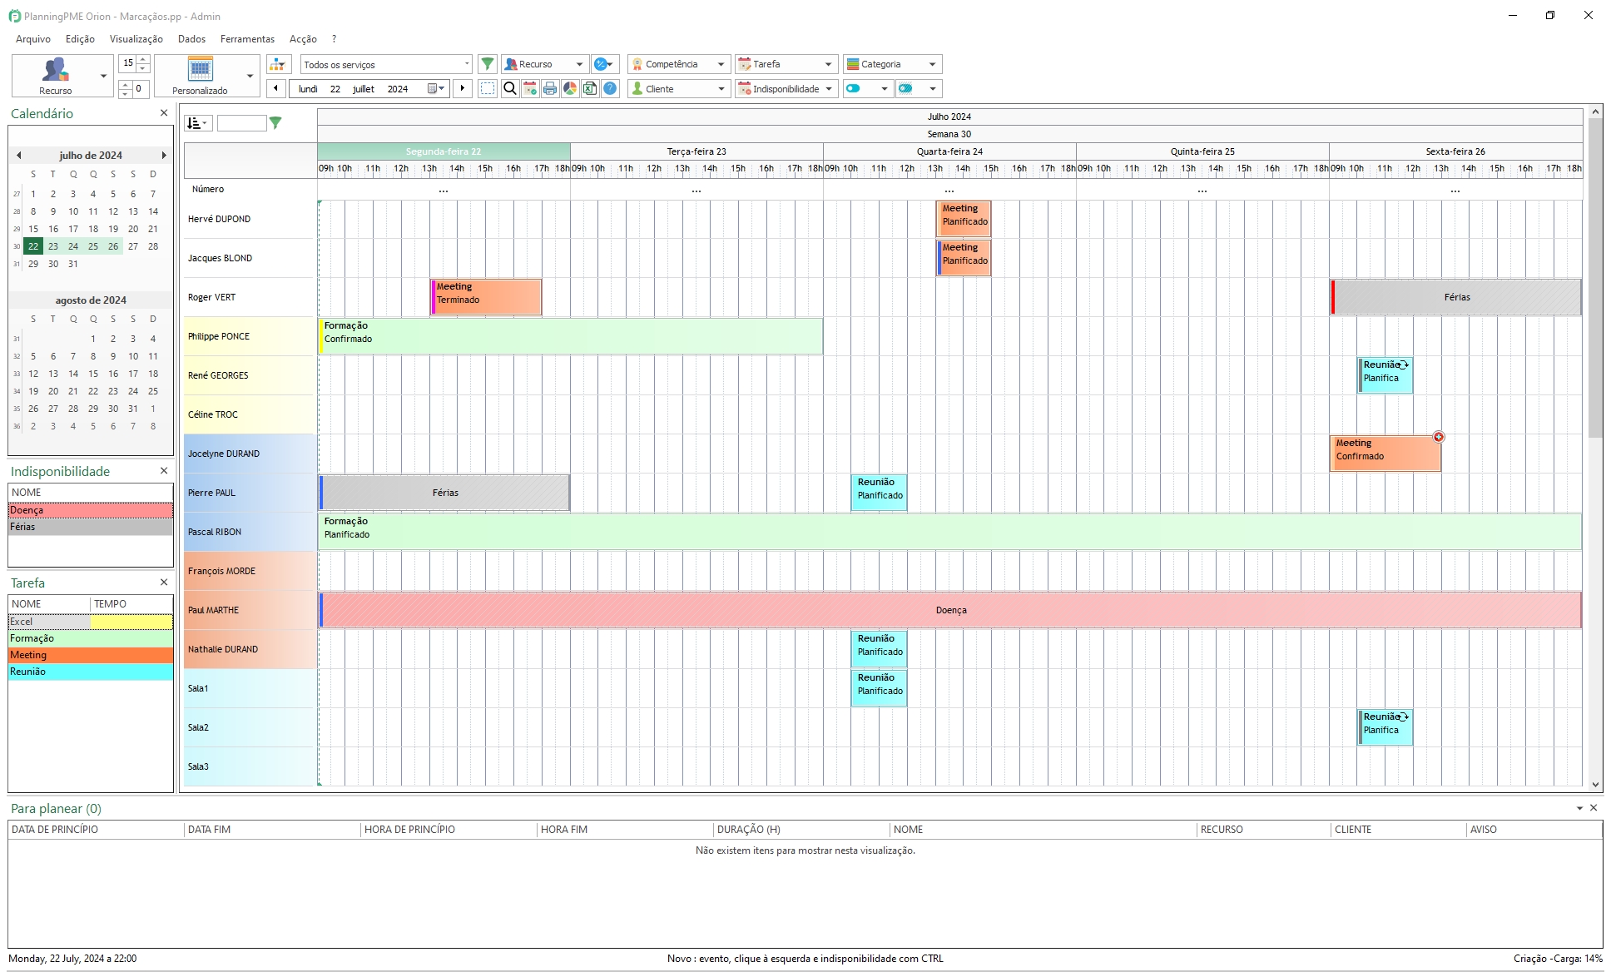Click Paul MARTHE's Doença unavailability bar
The image size is (1611, 972).
click(x=950, y=610)
